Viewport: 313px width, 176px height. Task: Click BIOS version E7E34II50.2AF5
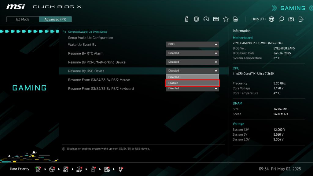point(284,48)
